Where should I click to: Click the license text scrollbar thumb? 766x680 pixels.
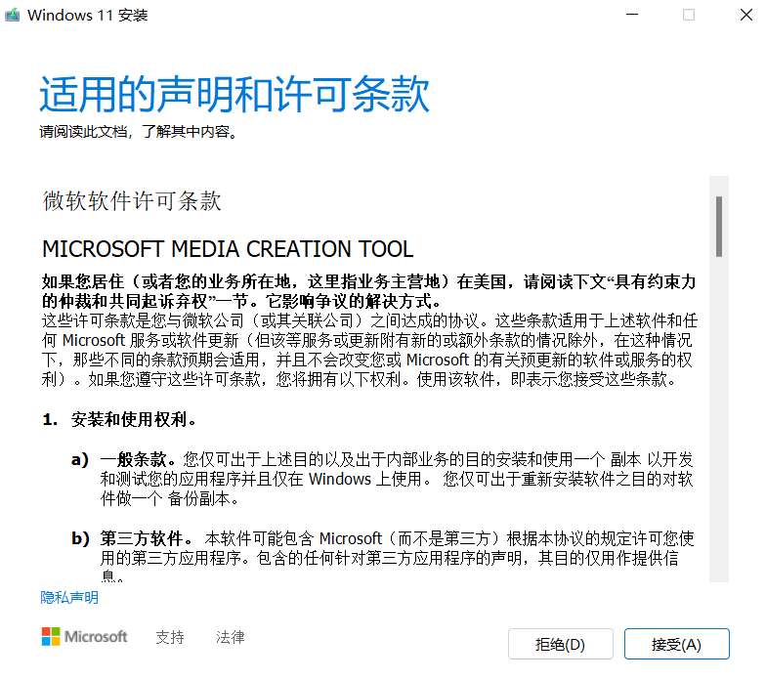[x=719, y=227]
